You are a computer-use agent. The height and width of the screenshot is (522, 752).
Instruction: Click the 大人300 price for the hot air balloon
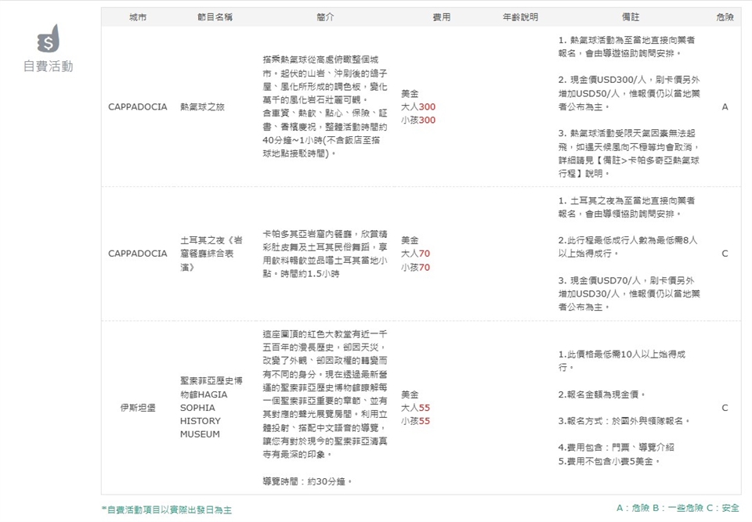click(x=418, y=106)
